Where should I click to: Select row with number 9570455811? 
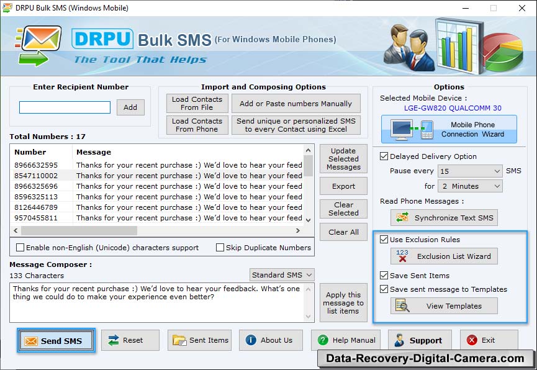(x=158, y=218)
